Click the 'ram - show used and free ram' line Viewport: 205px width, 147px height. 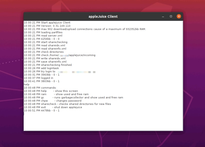tap(56, 94)
